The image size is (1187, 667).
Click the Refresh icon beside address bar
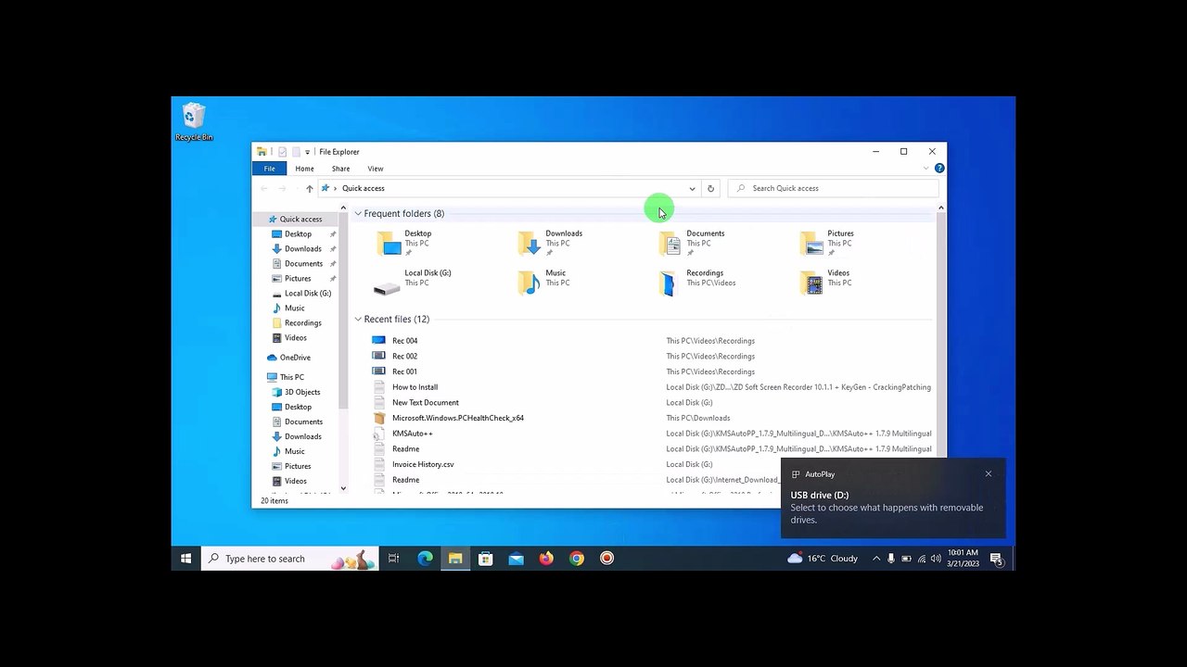pos(710,188)
